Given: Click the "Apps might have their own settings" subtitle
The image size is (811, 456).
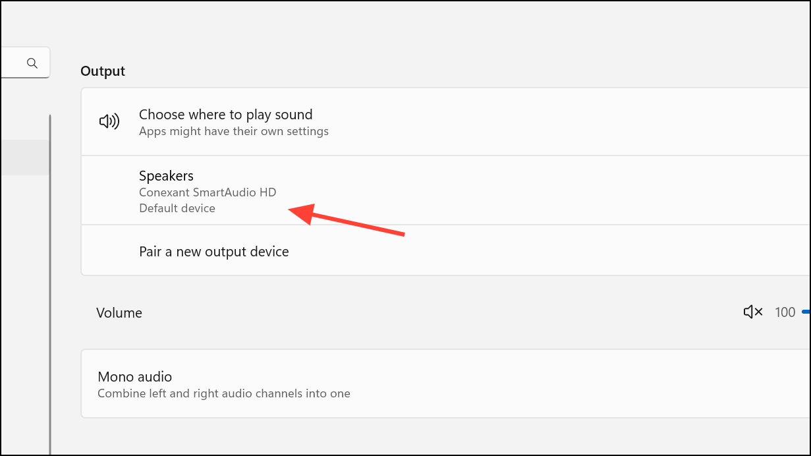Looking at the screenshot, I should (233, 131).
